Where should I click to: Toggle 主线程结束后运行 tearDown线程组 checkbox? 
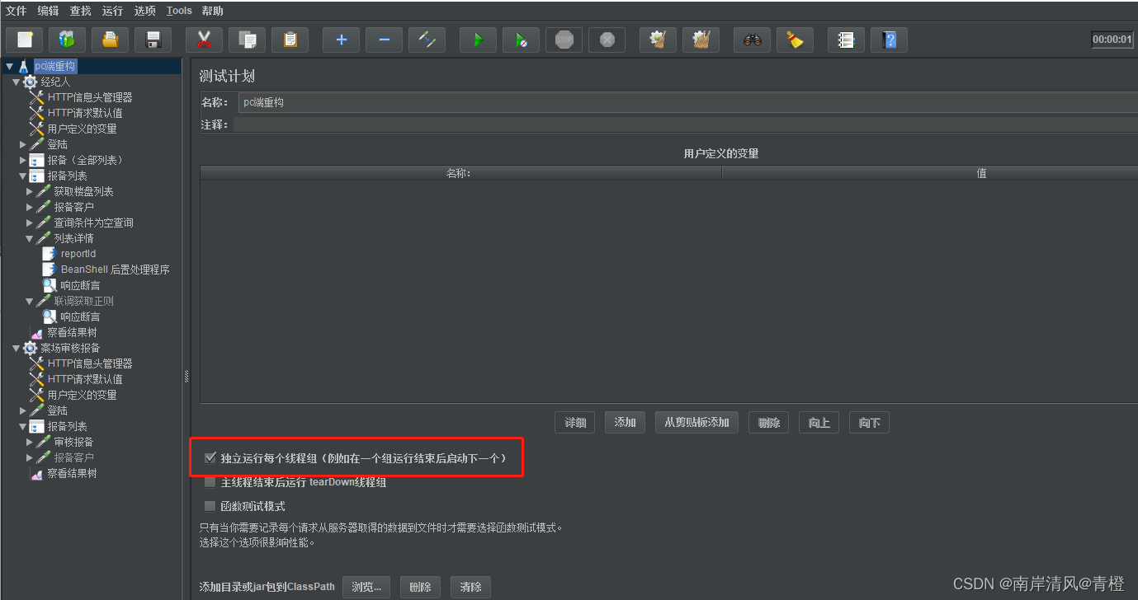[x=210, y=482]
